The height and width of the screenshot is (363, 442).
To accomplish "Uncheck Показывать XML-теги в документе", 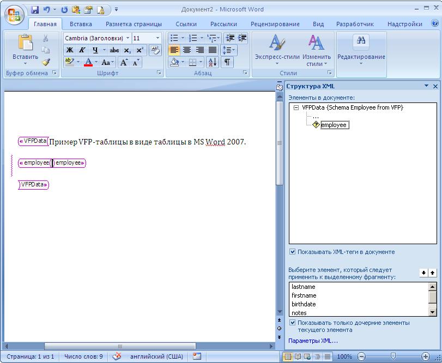I will pyautogui.click(x=293, y=252).
